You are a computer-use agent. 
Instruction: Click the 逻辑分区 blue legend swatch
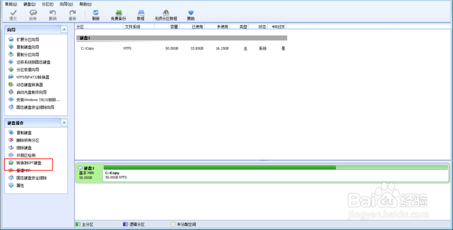click(x=125, y=224)
